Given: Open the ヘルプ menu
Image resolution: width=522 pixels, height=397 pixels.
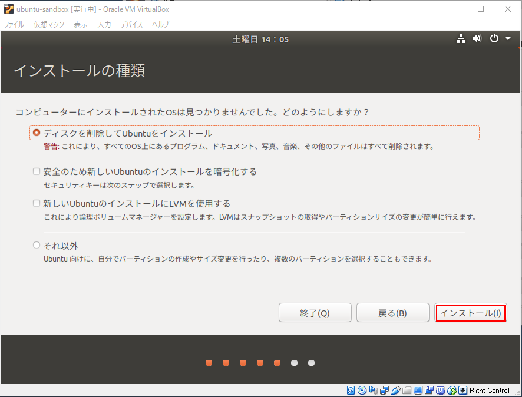Looking at the screenshot, I should pyautogui.click(x=160, y=24).
